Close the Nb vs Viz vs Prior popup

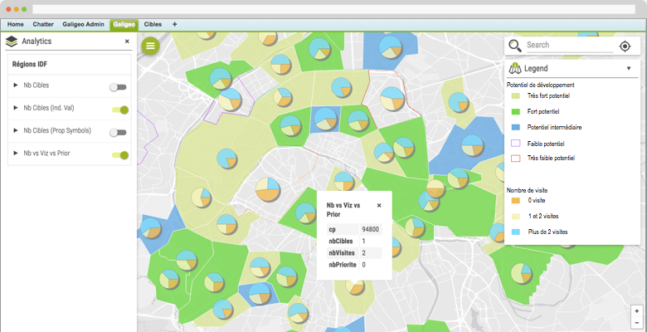tap(379, 205)
